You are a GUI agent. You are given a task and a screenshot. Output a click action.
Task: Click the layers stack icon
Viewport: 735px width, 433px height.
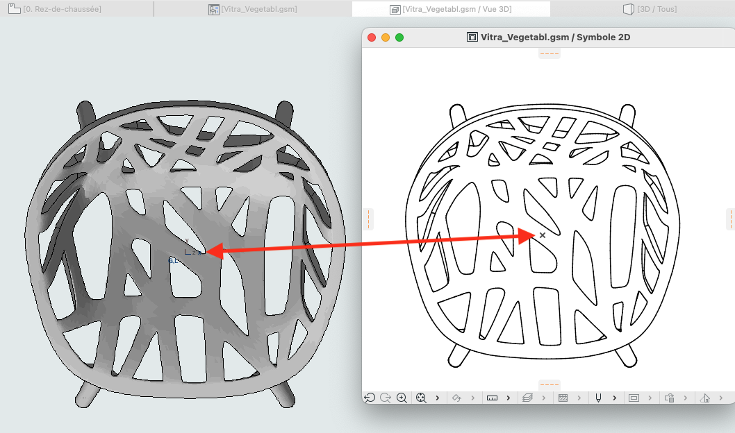pos(527,398)
